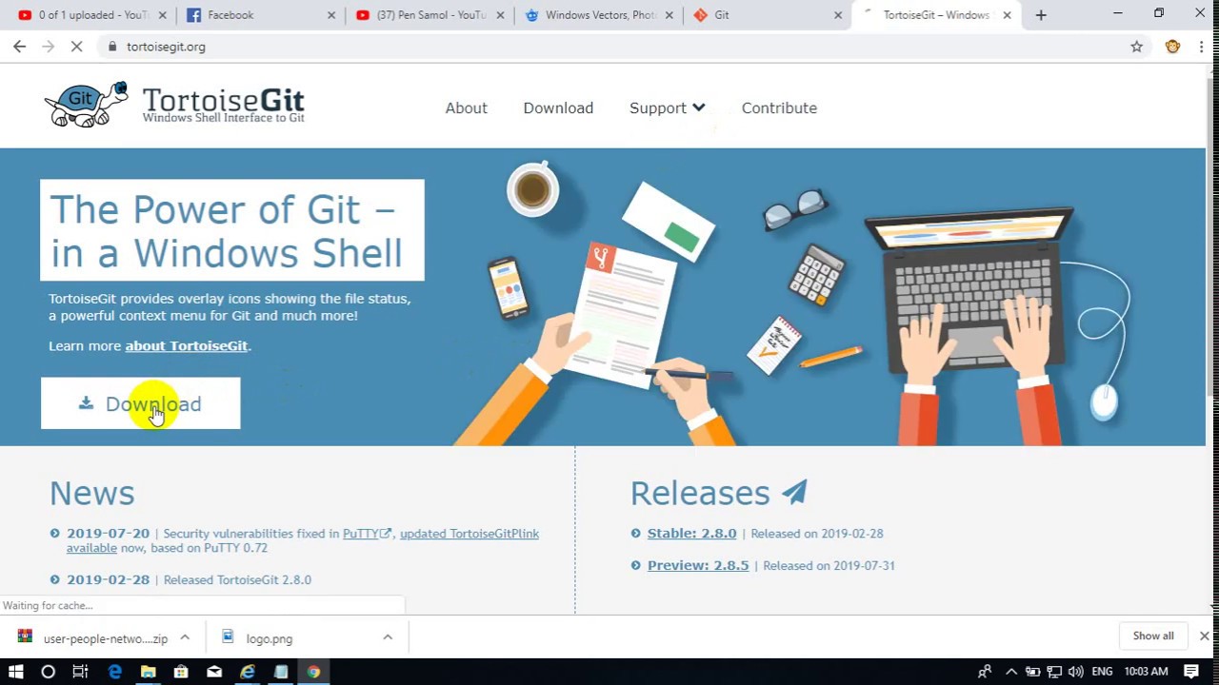1219x685 pixels.
Task: Click the TortoiseGit turtle logo
Action: point(87,105)
